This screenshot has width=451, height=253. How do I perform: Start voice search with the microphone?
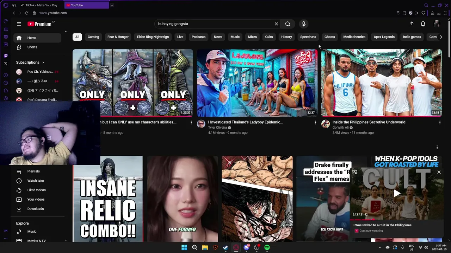(304, 24)
